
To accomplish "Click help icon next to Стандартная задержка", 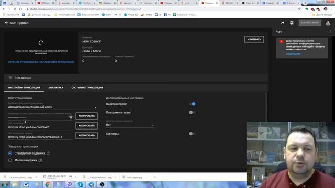I will click(49, 153).
